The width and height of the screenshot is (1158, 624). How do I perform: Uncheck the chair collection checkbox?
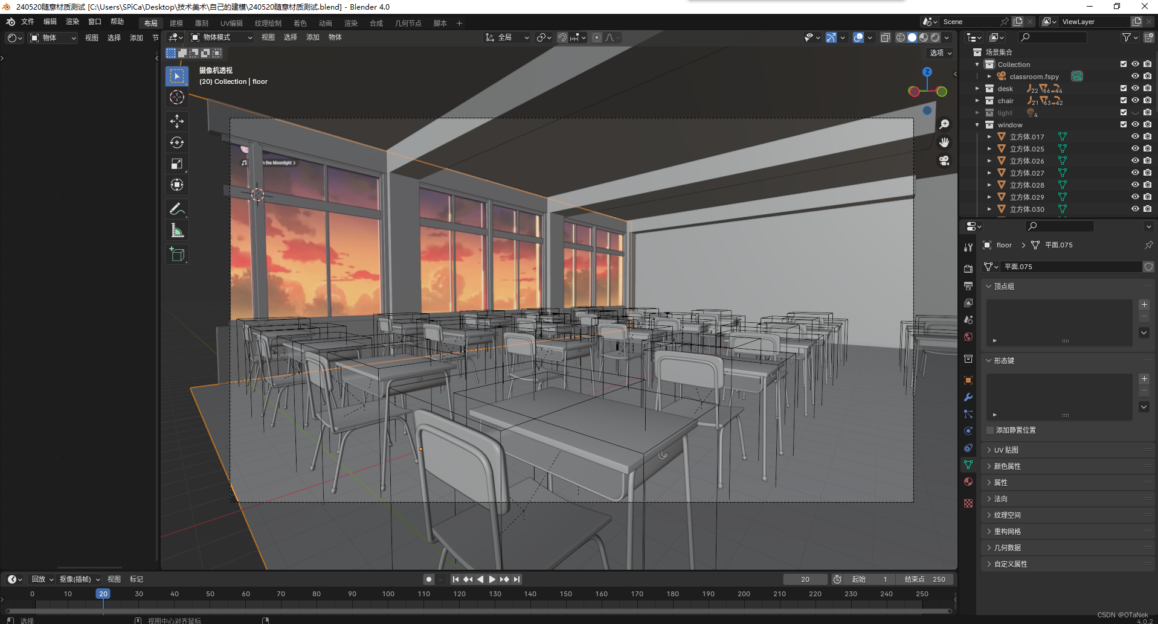click(x=1124, y=100)
